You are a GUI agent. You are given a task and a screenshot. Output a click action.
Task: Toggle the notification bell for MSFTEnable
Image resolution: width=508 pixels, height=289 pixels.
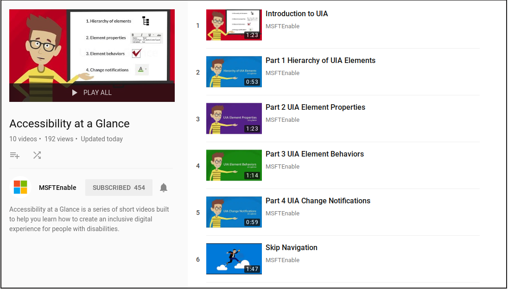click(164, 188)
